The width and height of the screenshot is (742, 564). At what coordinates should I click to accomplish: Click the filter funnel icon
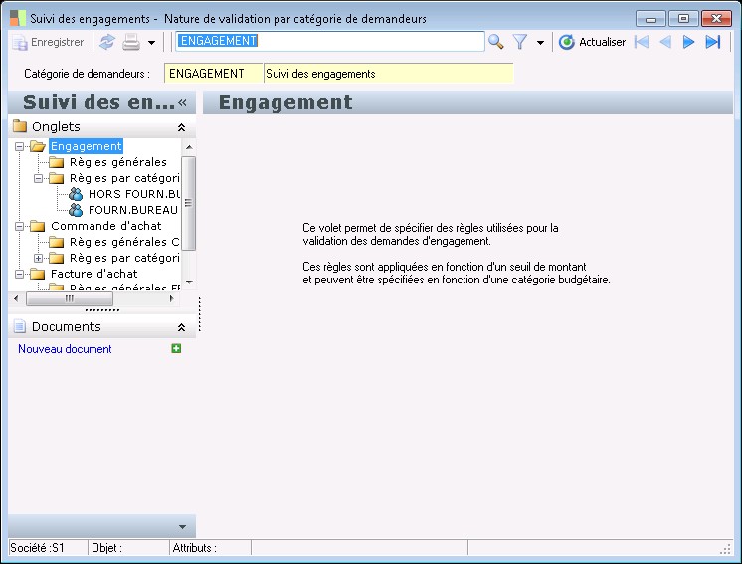tap(520, 42)
